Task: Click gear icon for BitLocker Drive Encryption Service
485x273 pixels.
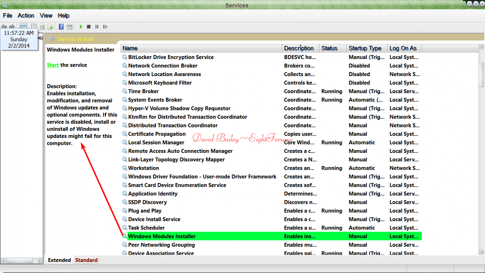Action: tap(125, 57)
